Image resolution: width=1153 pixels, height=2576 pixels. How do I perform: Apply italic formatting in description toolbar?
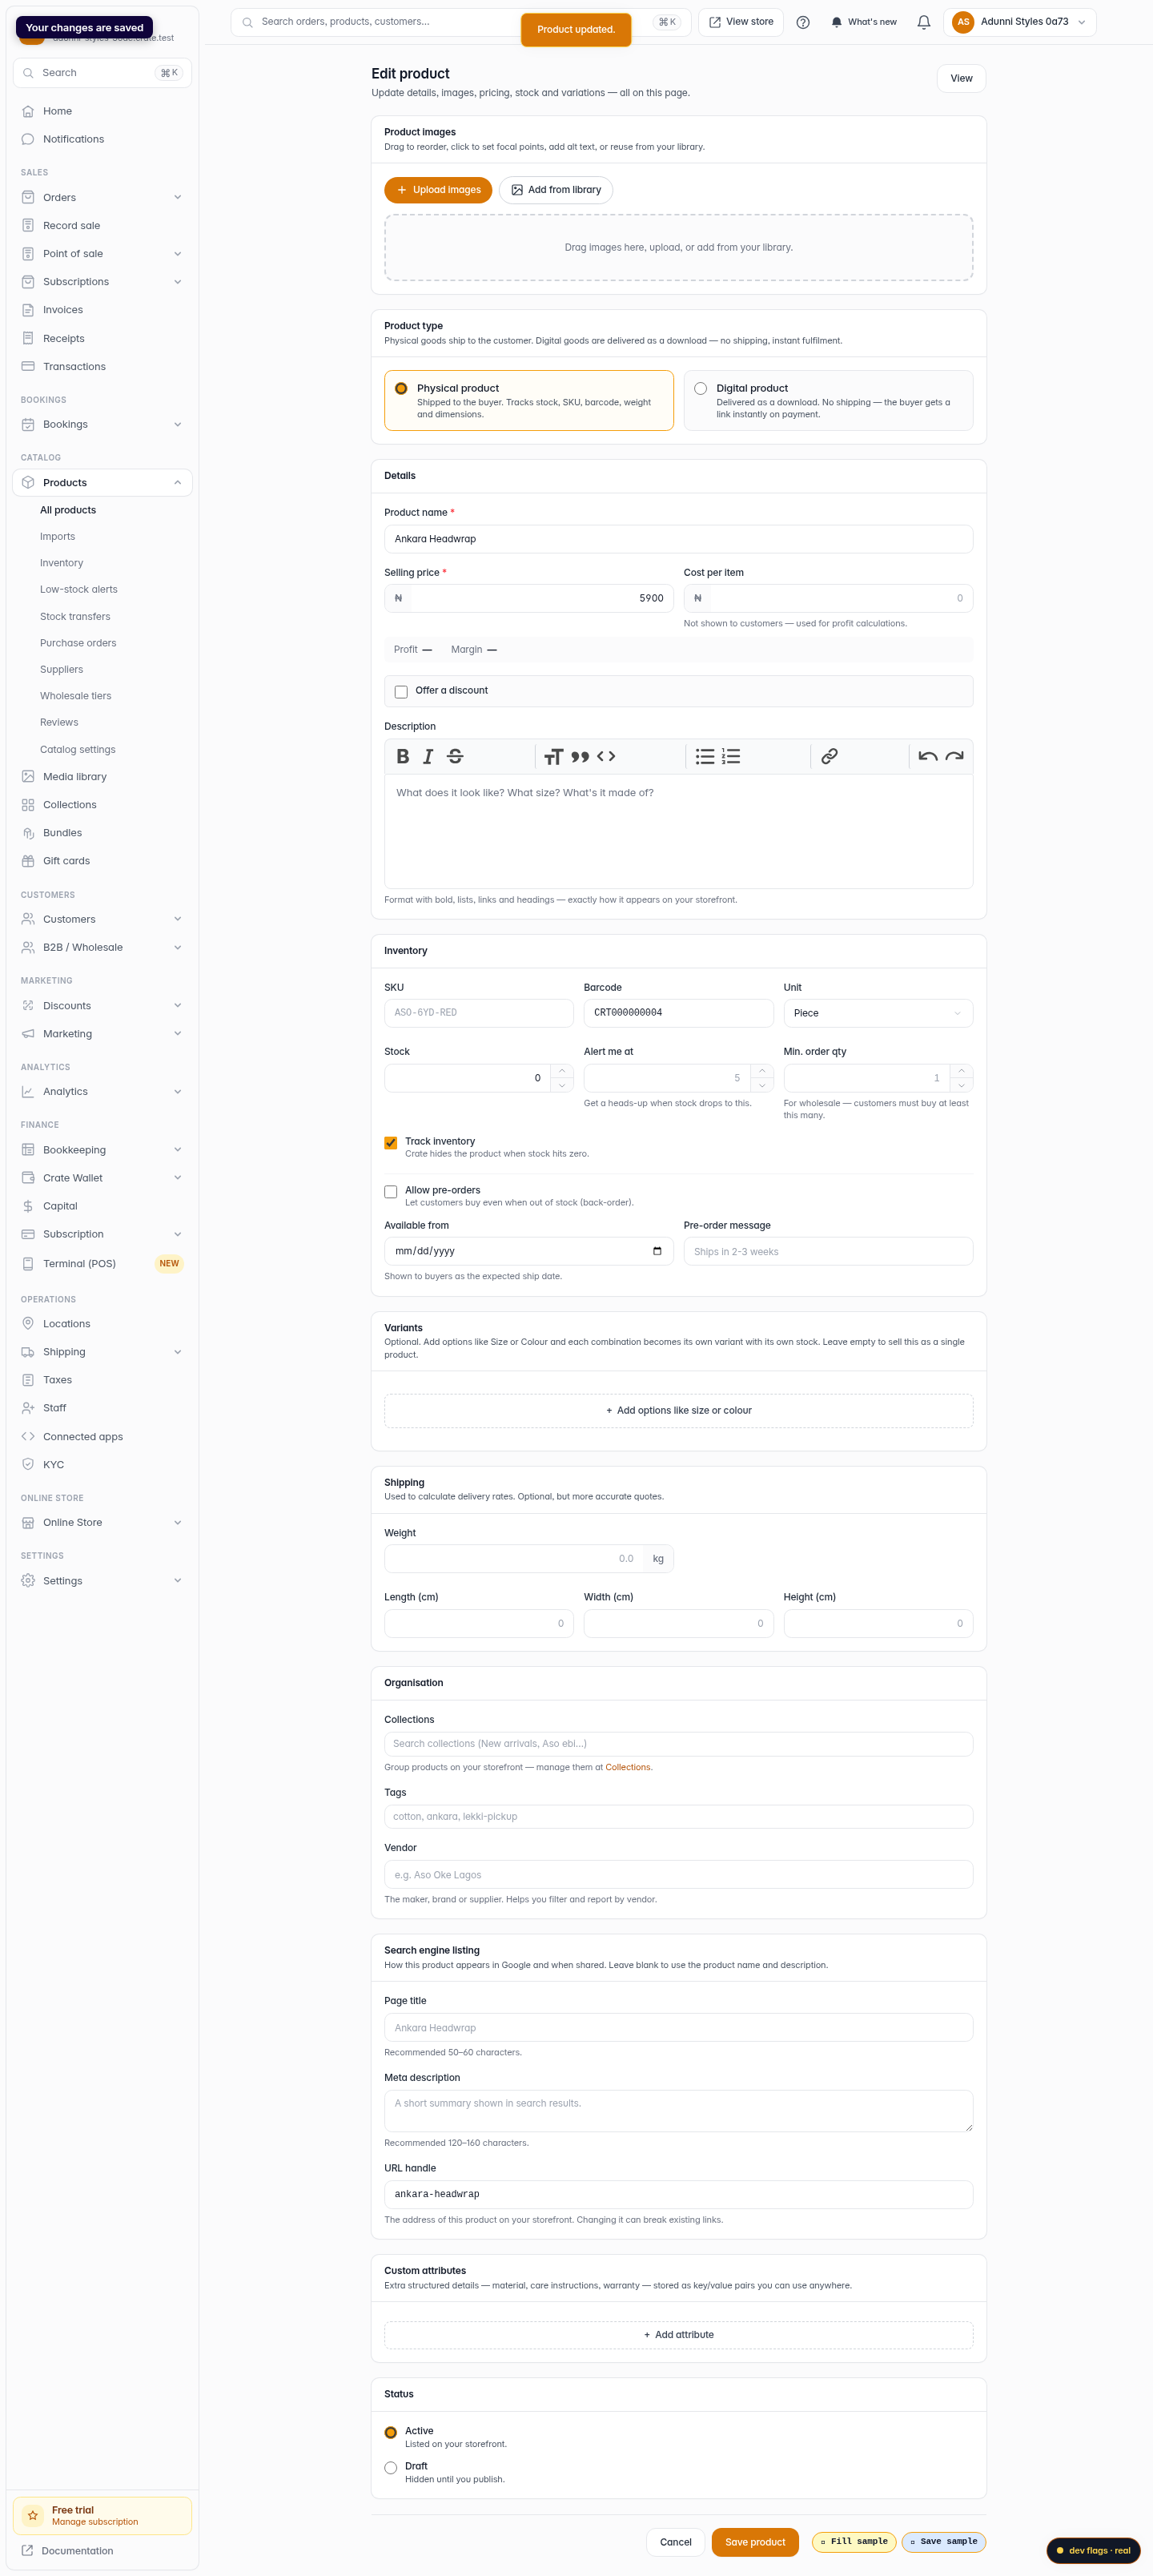[x=428, y=756]
